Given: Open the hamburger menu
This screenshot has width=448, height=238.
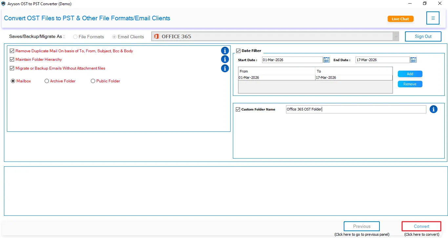Looking at the screenshot, I should coord(433,18).
